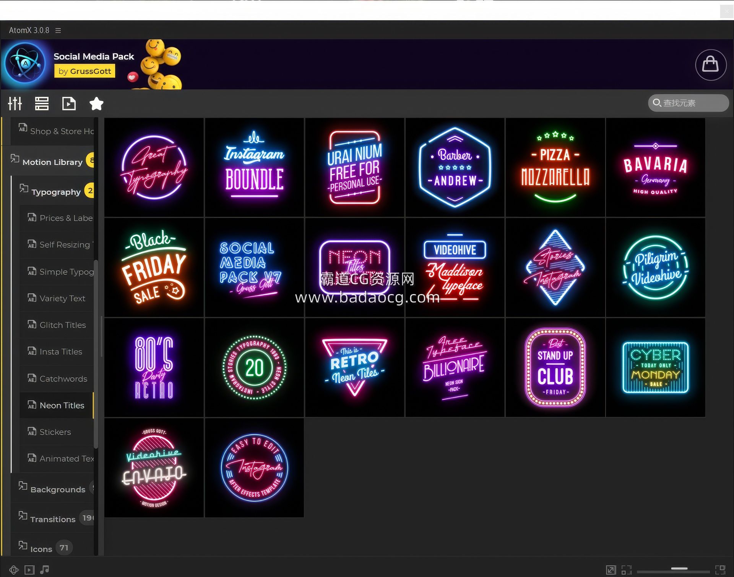Show favorites with the star icon
This screenshot has height=577, width=734.
[x=96, y=103]
